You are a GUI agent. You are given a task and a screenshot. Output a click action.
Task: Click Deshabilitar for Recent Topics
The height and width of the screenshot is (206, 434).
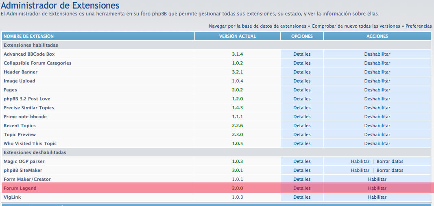click(x=377, y=126)
